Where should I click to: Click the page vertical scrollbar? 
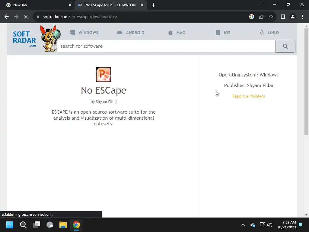306,82
